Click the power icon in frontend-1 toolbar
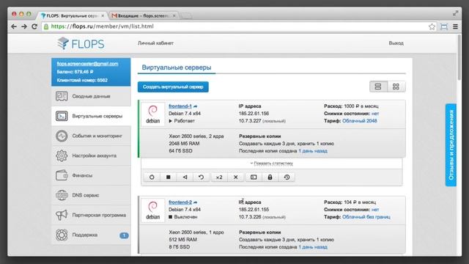 (152, 177)
